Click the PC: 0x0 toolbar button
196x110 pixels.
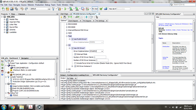pyautogui.click(x=95, y=9)
